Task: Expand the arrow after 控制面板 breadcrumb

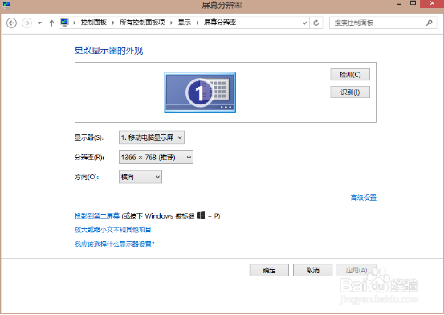Action: coord(113,22)
